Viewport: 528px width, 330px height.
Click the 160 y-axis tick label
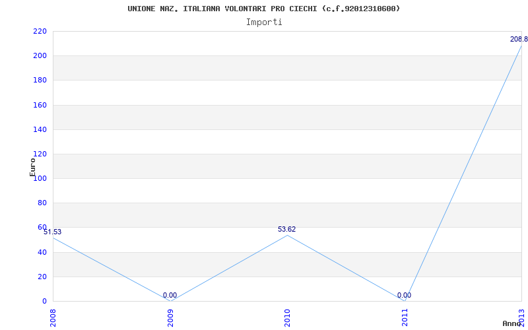[40, 105]
